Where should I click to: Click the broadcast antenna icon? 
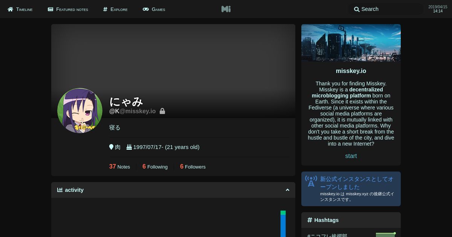coord(311,181)
